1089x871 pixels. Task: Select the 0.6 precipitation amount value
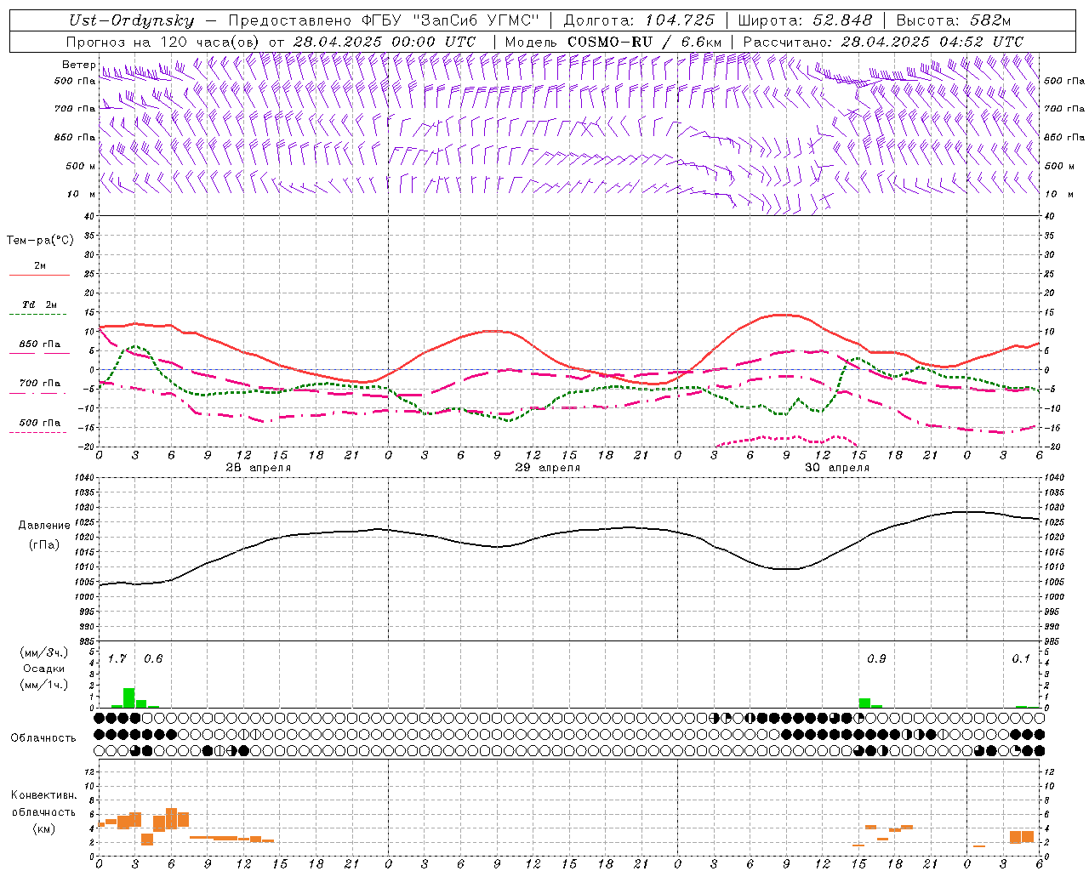tap(153, 658)
